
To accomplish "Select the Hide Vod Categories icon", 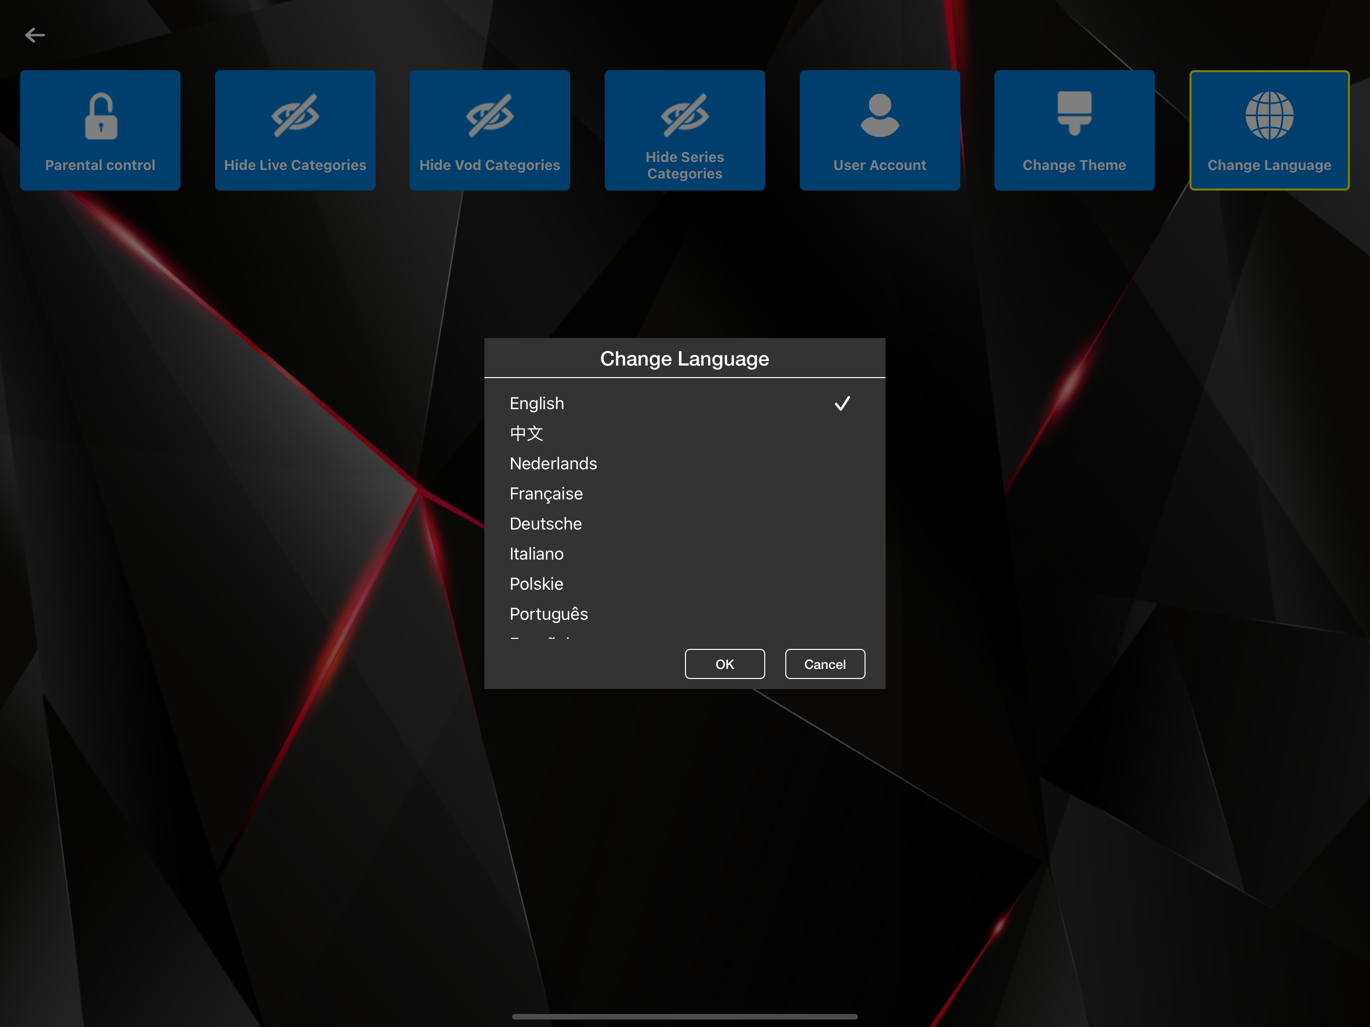I will (489, 130).
